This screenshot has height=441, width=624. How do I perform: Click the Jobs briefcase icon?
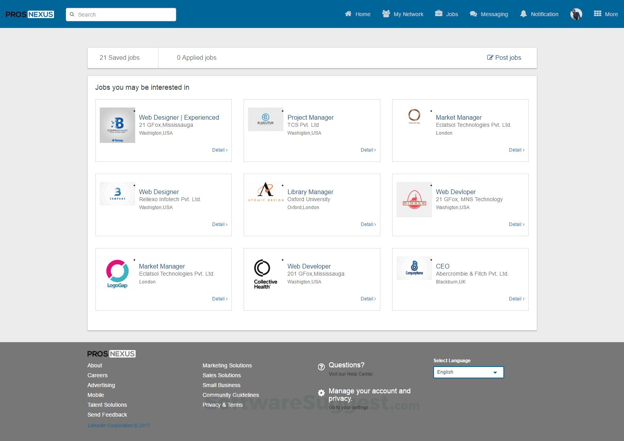439,13
